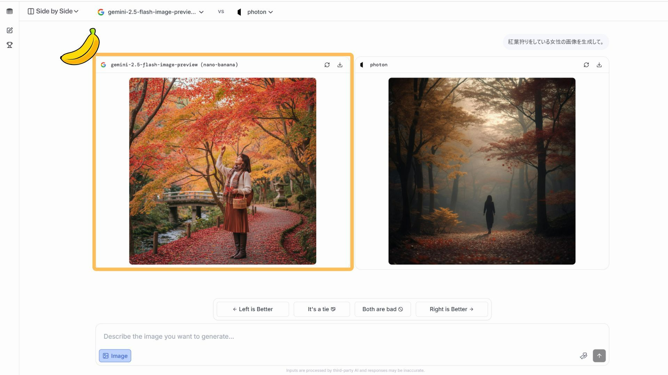668x375 pixels.
Task: Open the misty forest image on right
Action: click(x=482, y=171)
